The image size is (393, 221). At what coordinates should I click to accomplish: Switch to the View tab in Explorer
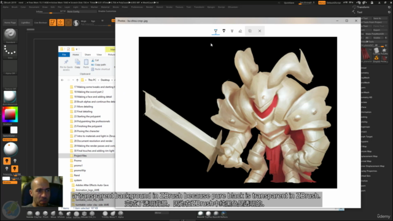(x=99, y=55)
